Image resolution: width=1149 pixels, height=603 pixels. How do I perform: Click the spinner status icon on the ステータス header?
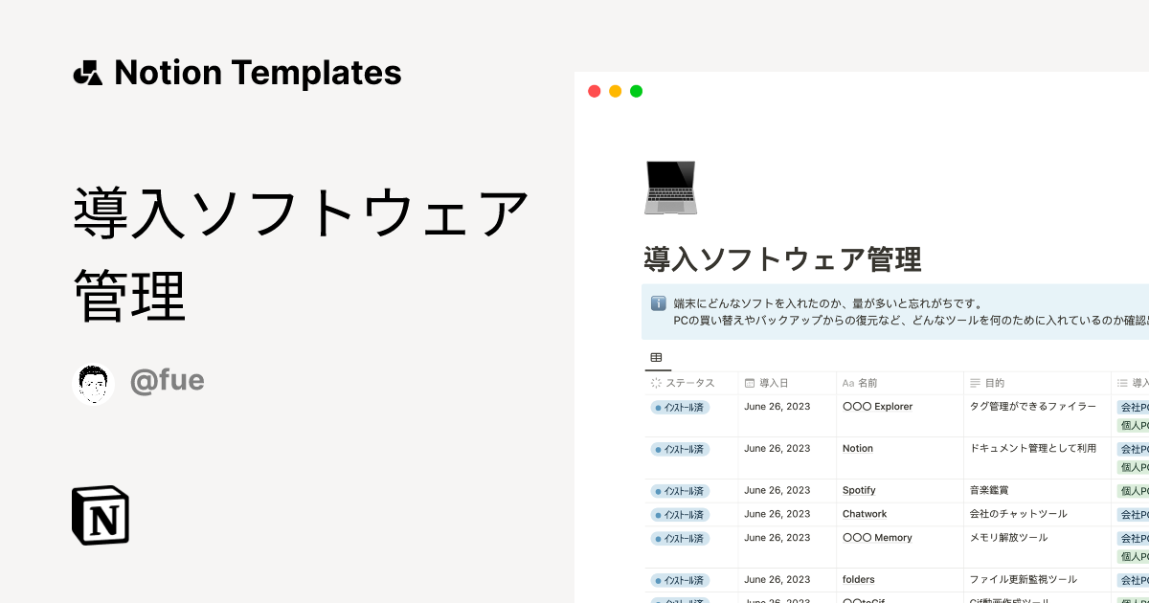click(656, 383)
